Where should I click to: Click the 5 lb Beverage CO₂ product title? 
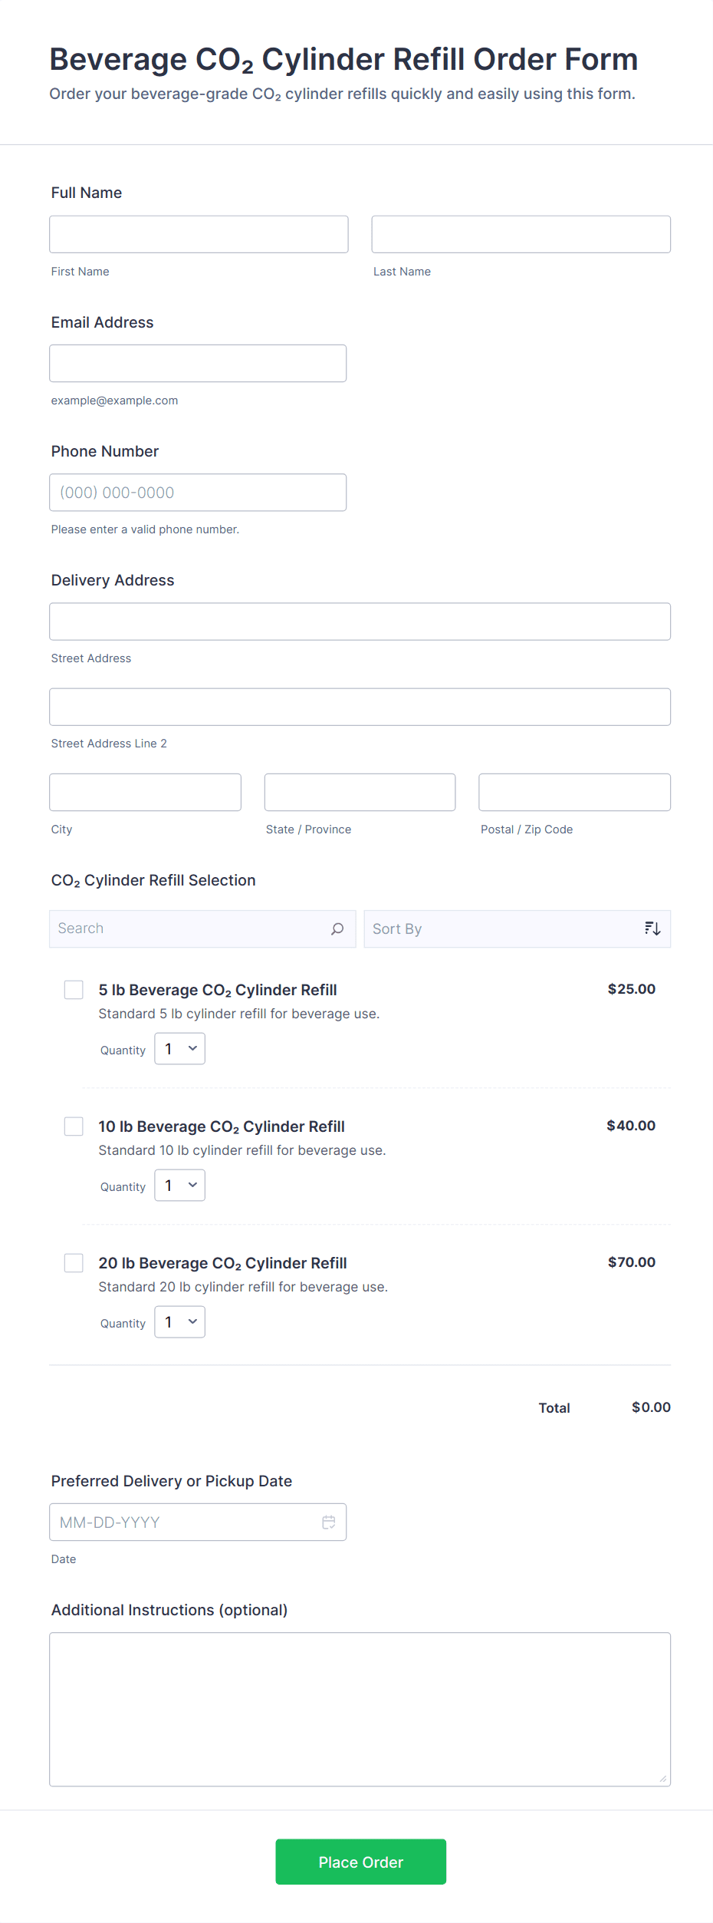click(x=218, y=990)
